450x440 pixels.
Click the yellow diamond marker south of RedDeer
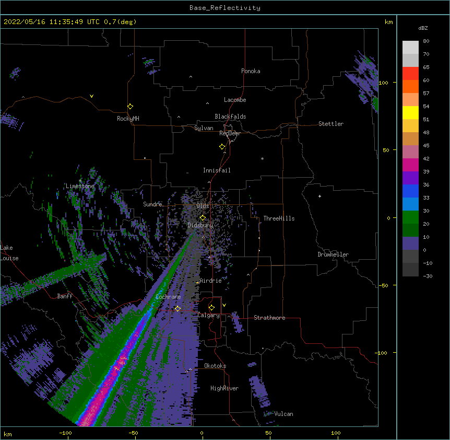pos(222,147)
